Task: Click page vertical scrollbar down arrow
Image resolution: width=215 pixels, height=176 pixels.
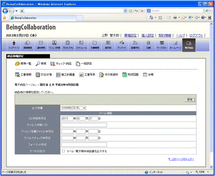Action: pyautogui.click(x=211, y=167)
